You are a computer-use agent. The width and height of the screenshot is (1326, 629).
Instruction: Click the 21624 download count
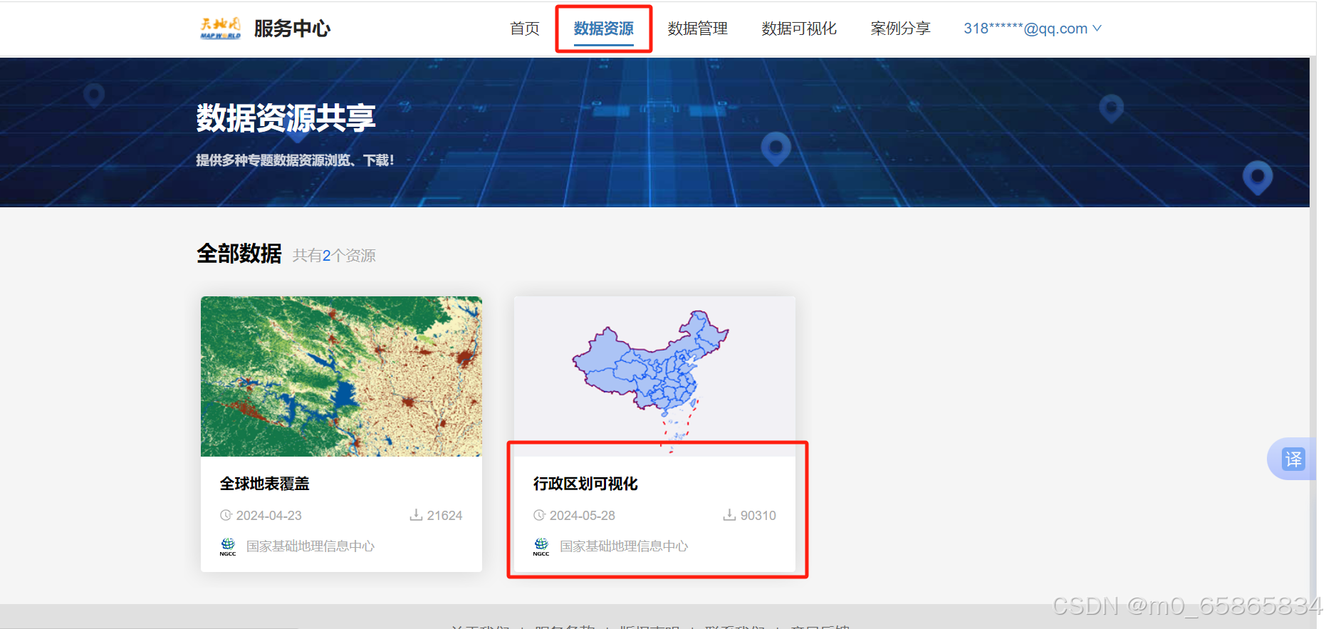tap(444, 515)
